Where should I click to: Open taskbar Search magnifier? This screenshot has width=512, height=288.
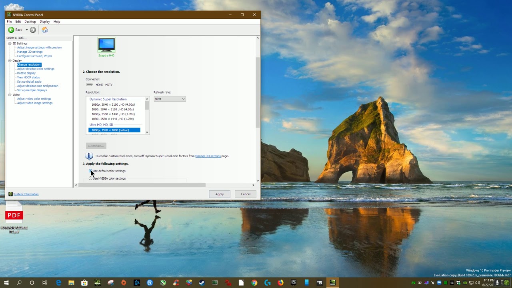click(x=19, y=283)
